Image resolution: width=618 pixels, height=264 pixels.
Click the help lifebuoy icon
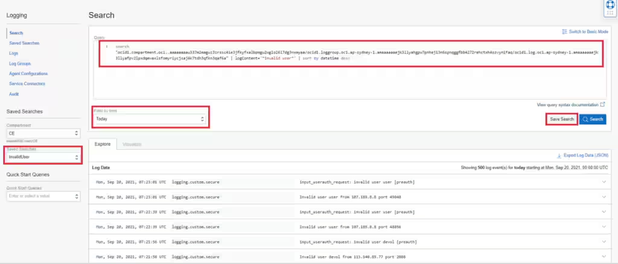pyautogui.click(x=610, y=6)
